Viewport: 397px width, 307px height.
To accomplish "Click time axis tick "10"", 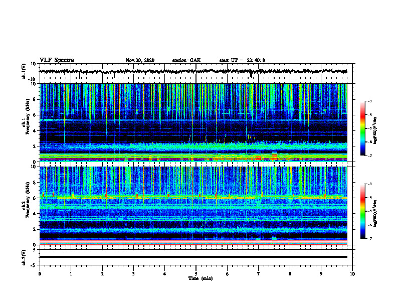I will point(352,274).
